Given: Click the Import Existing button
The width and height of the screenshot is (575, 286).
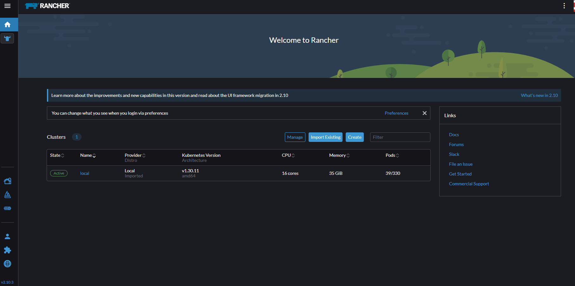Looking at the screenshot, I should coord(325,137).
